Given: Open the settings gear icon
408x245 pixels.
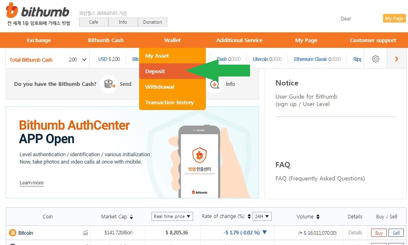Looking at the screenshot, I should (x=376, y=59).
